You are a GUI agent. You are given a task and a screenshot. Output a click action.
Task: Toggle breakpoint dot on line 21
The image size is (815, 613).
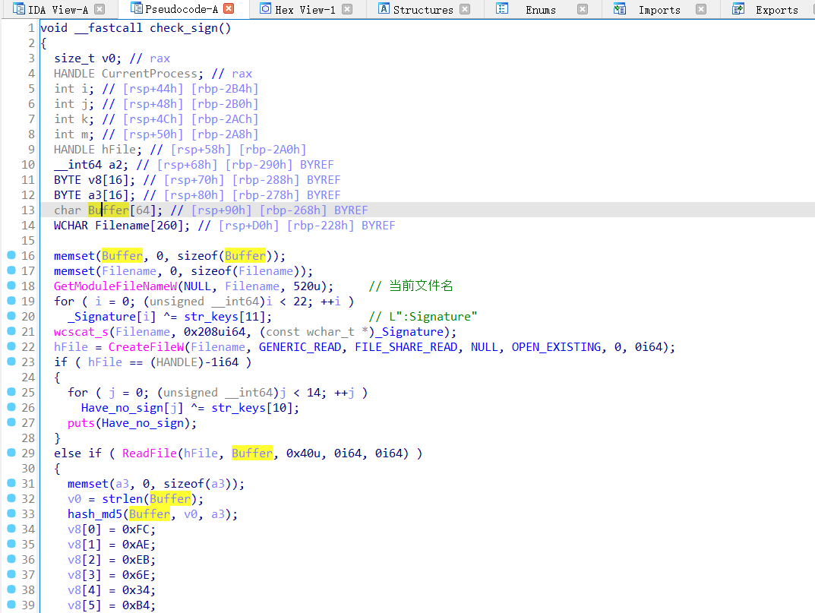pos(11,330)
